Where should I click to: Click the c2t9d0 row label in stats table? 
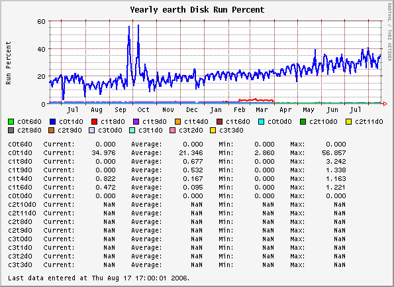coord(21,230)
